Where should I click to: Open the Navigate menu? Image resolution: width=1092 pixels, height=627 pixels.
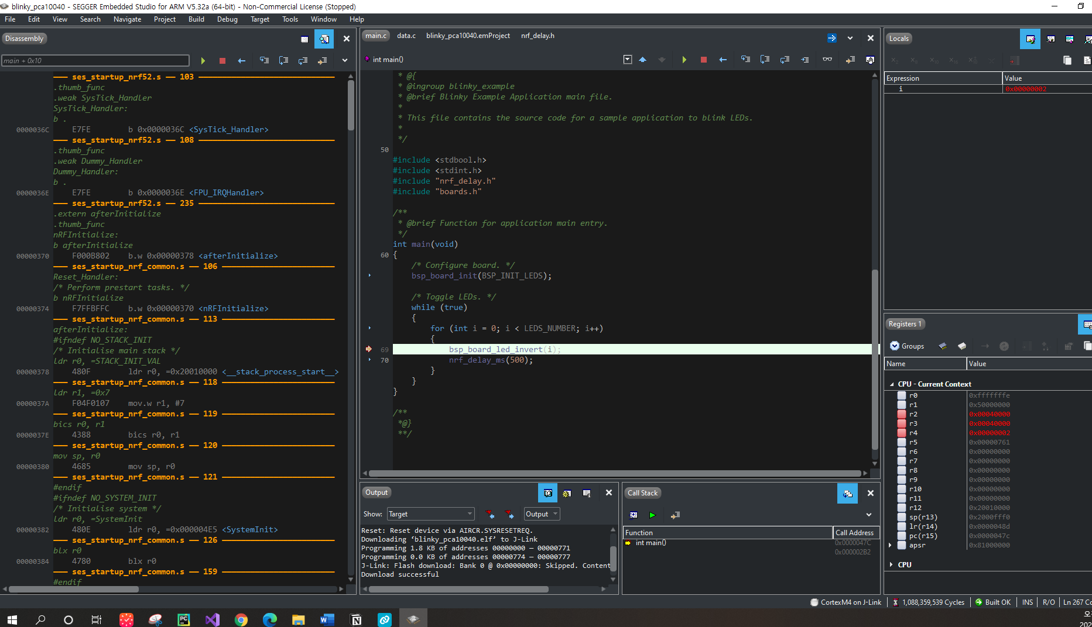127,19
